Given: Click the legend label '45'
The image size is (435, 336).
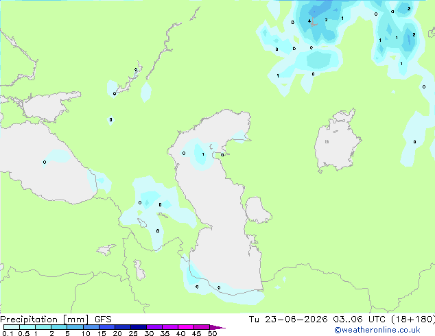Looking at the screenshot, I should point(196,333).
